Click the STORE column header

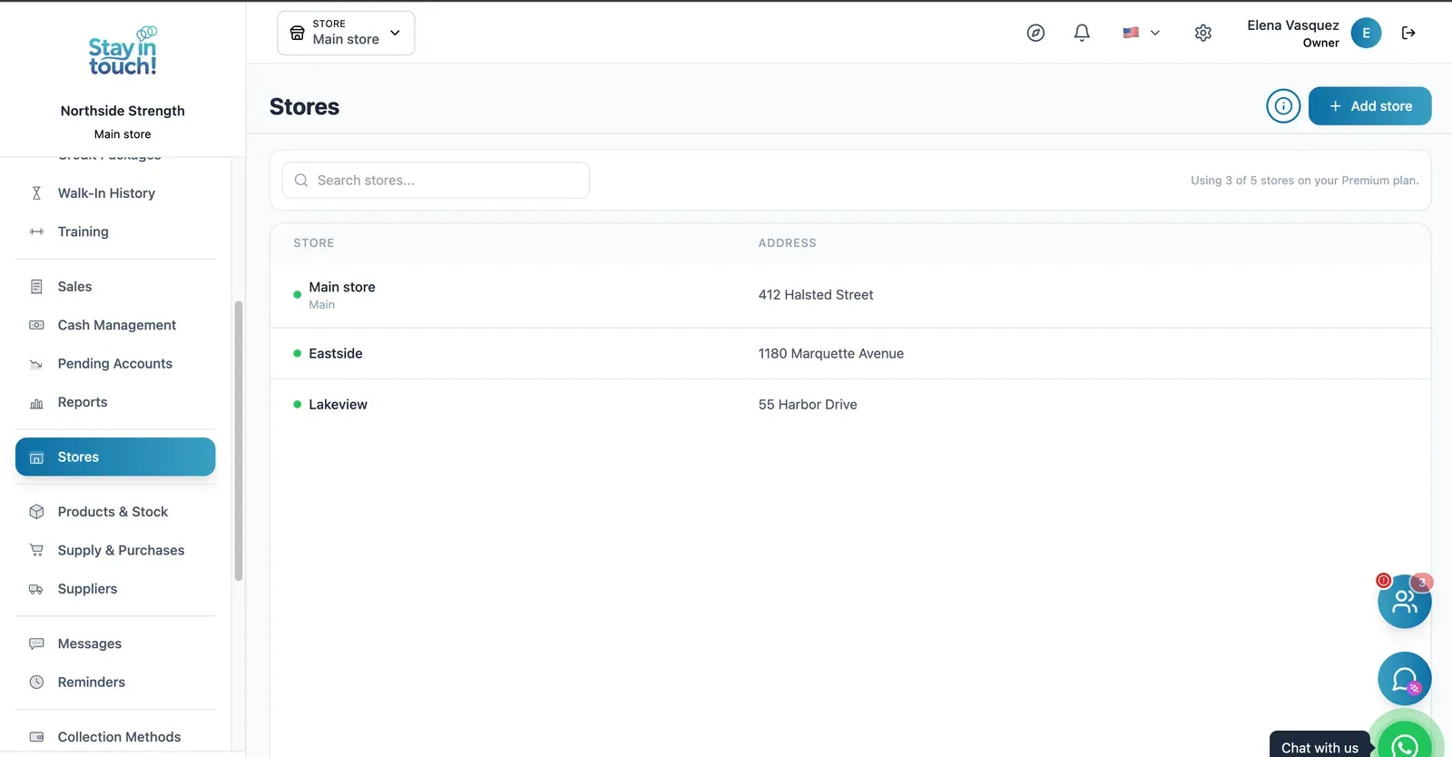[314, 243]
